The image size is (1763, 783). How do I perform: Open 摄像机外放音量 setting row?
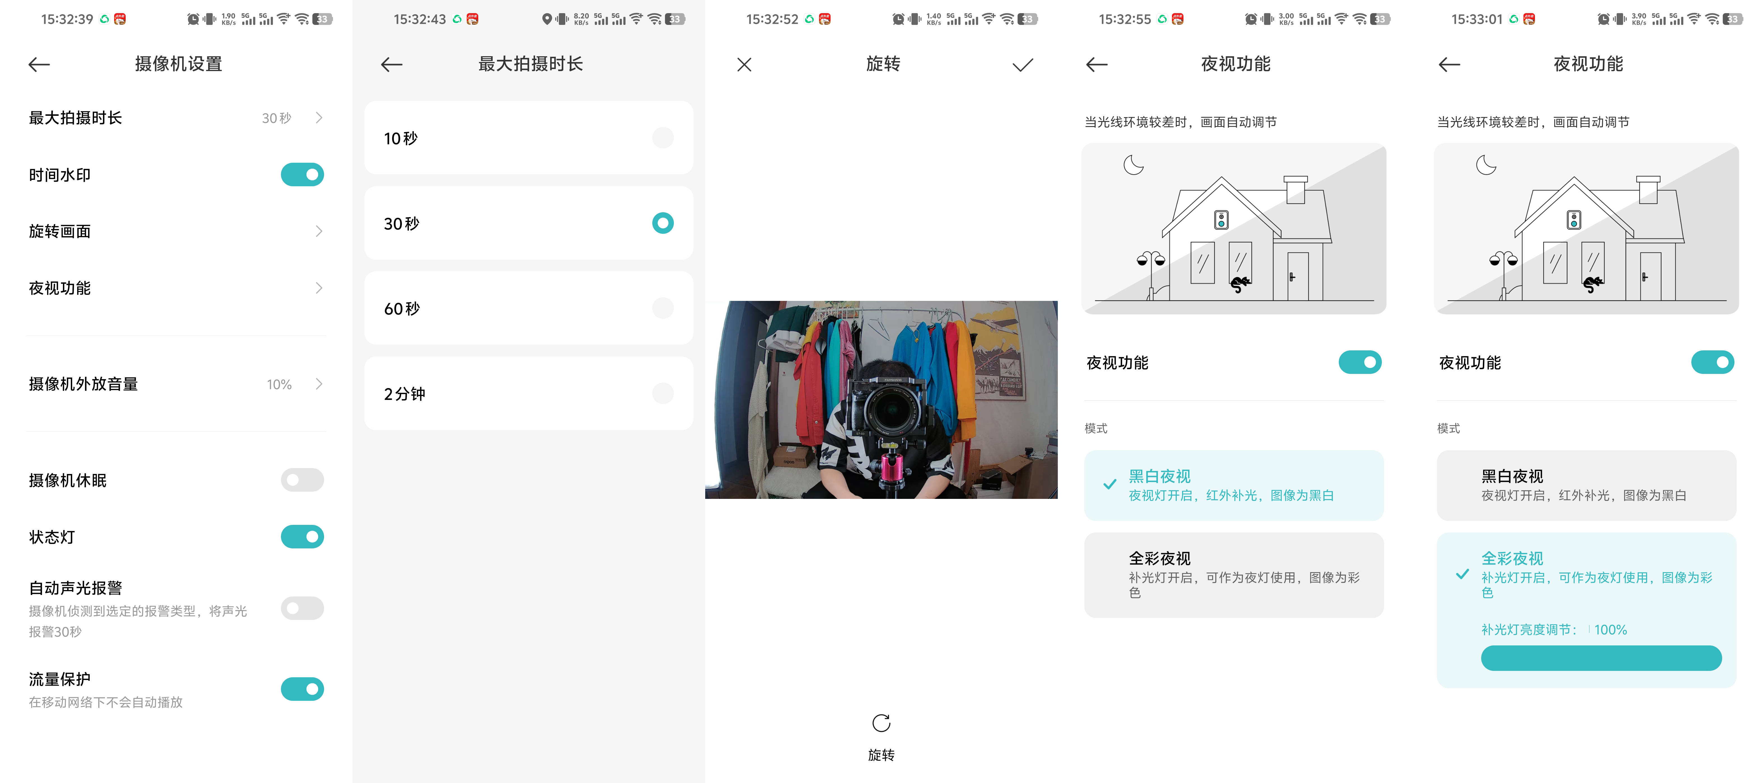point(176,384)
